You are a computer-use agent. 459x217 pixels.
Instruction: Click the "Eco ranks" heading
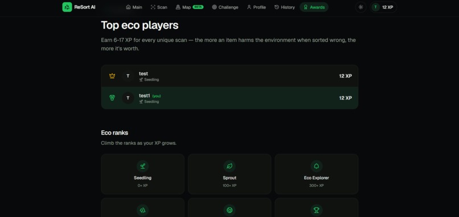coord(114,132)
